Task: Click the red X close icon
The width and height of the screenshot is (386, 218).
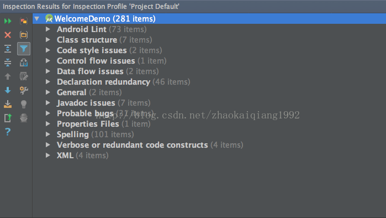Action: (x=8, y=35)
